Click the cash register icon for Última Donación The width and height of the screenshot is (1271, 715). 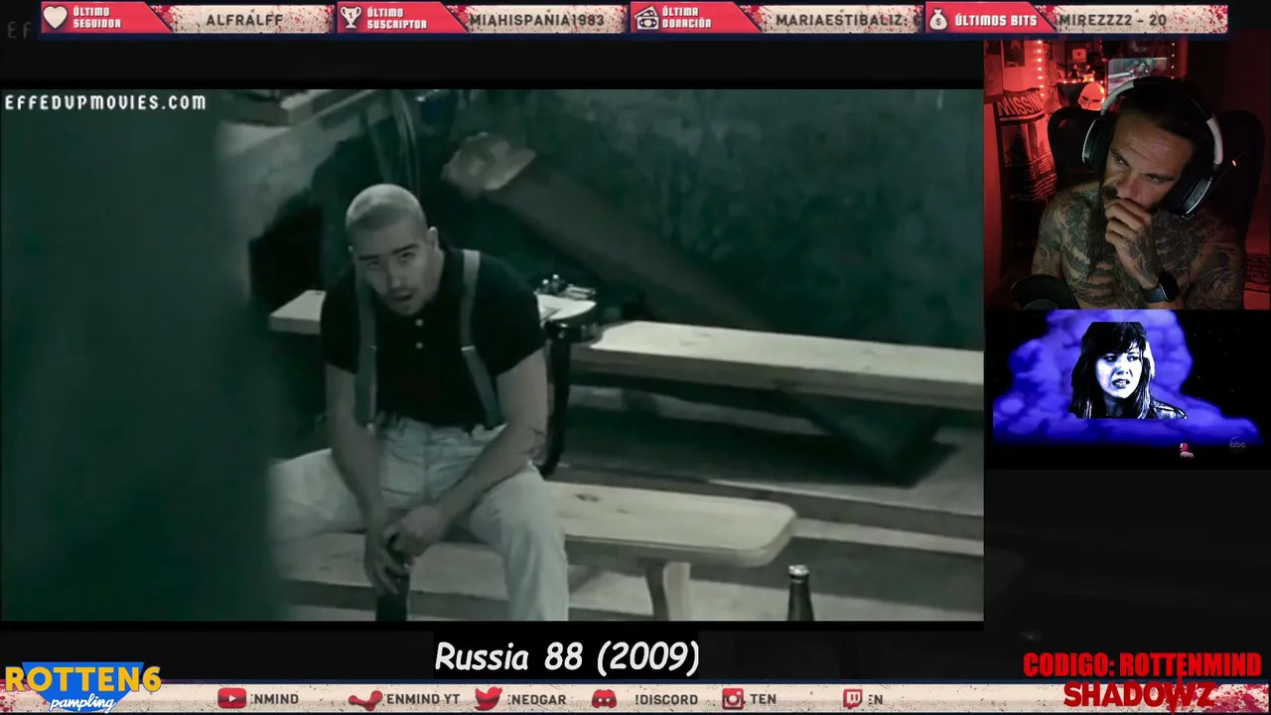646,18
